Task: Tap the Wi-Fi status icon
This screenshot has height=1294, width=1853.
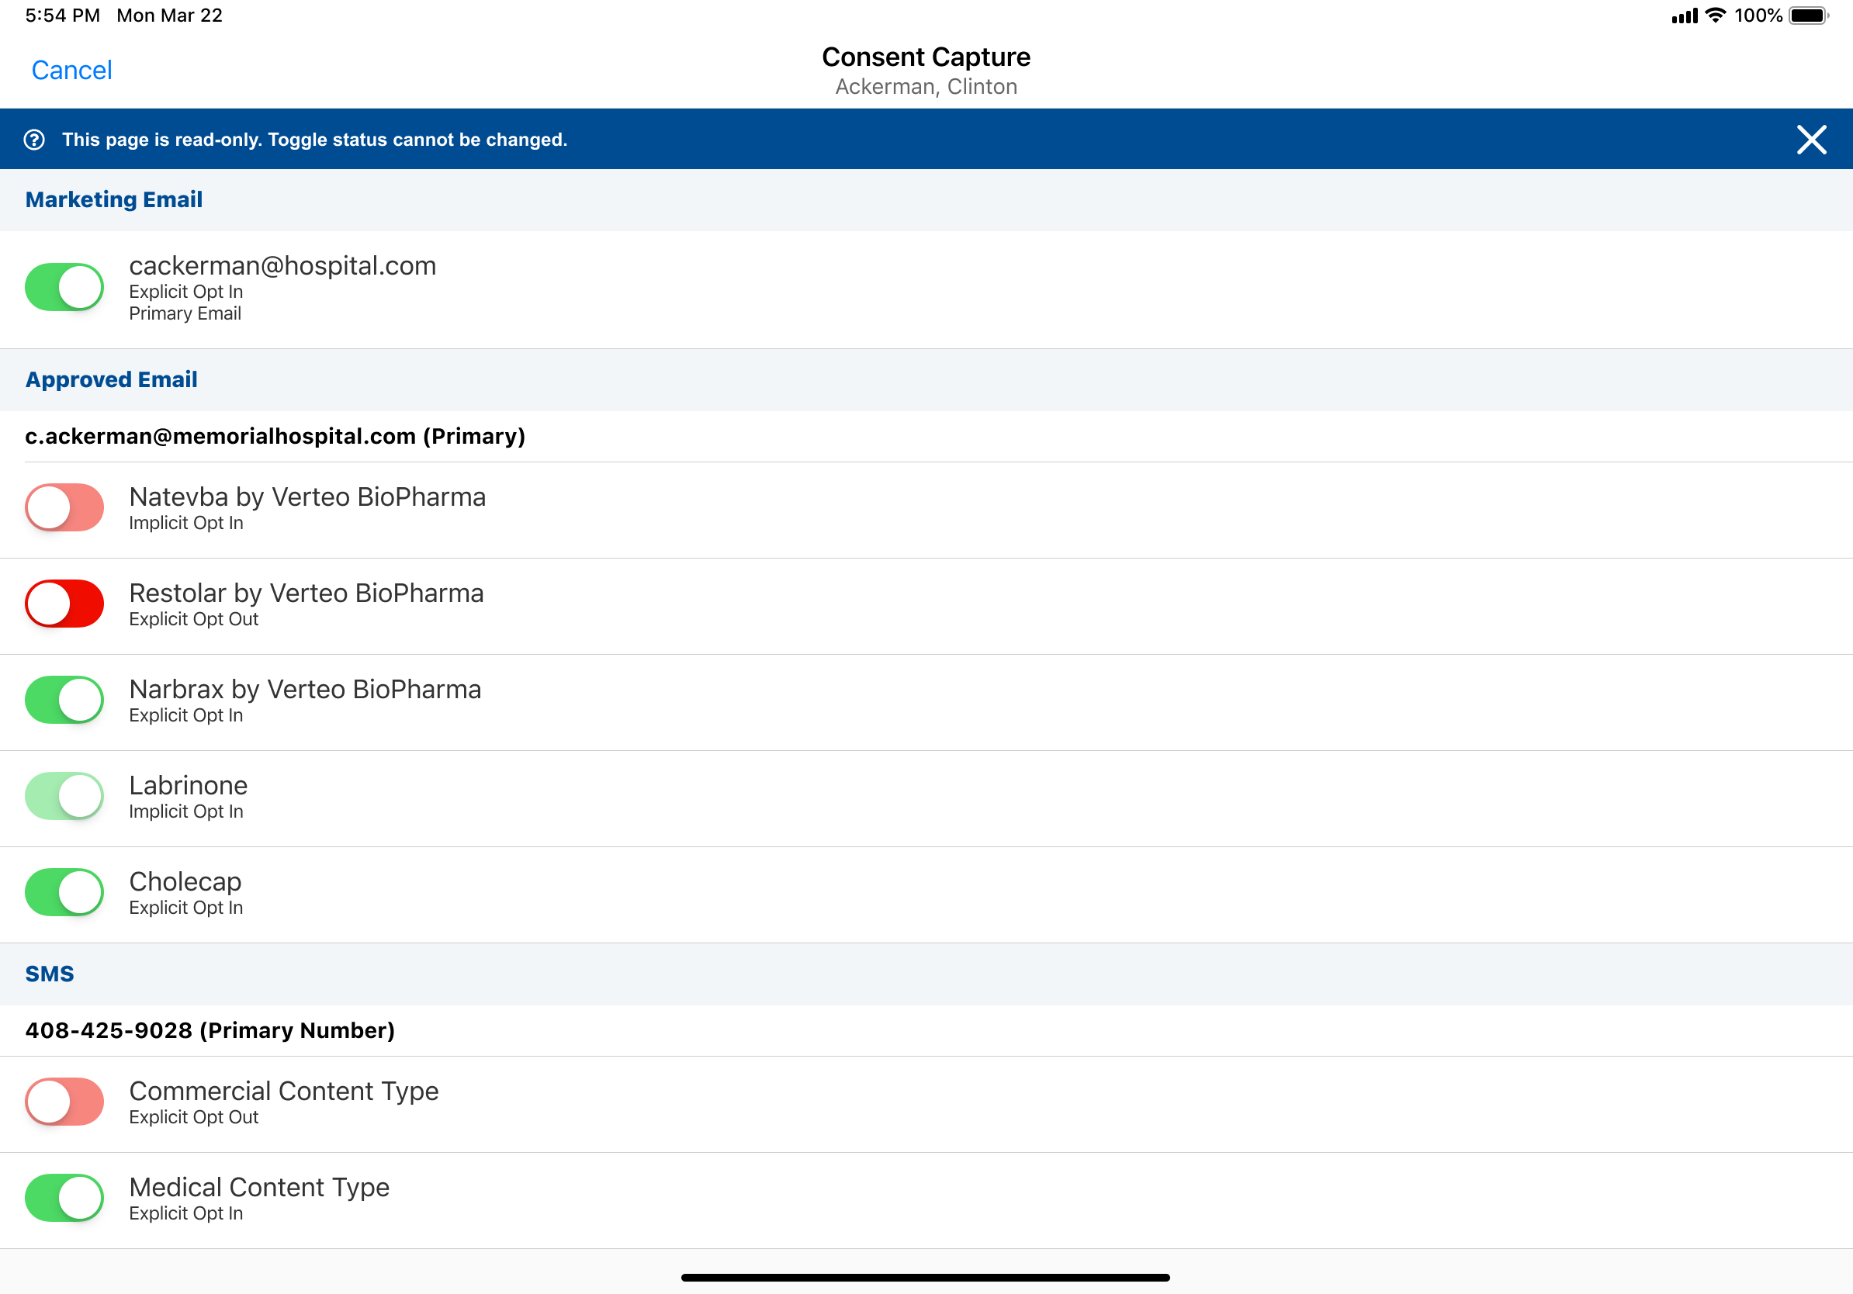Action: tap(1716, 16)
